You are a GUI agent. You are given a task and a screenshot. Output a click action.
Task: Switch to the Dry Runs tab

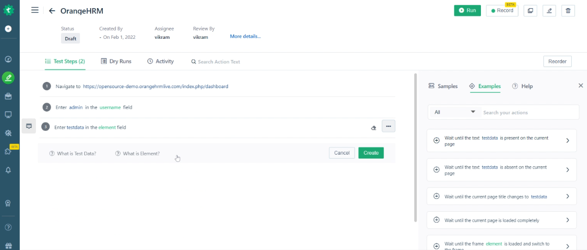[116, 61]
